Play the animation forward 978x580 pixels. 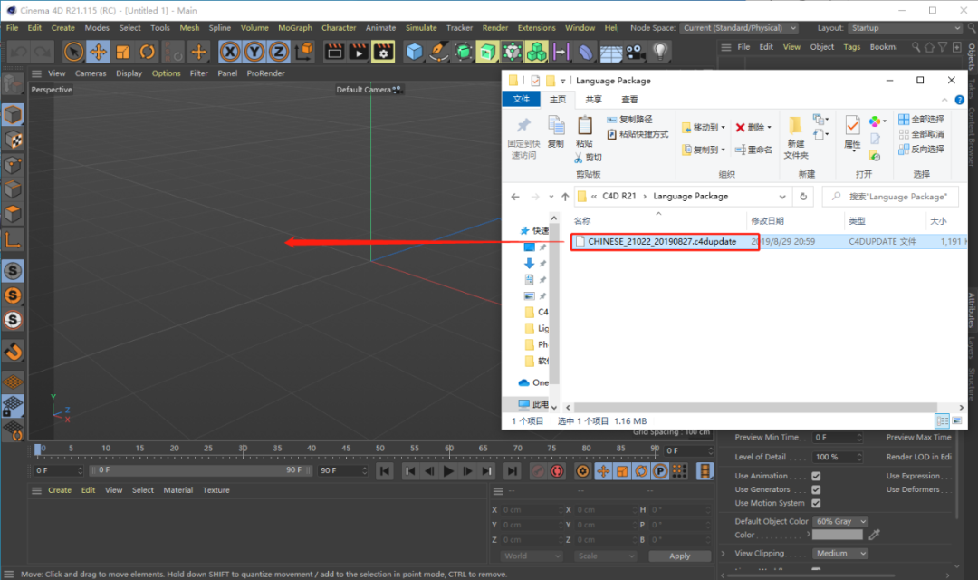pos(448,471)
